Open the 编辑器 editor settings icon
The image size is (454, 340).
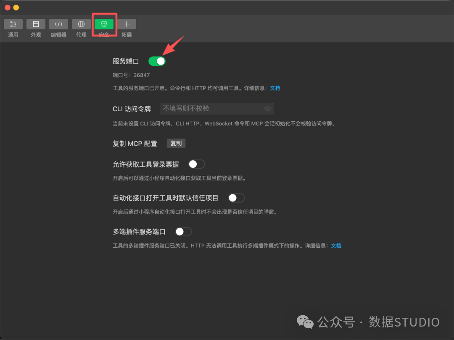(x=58, y=24)
